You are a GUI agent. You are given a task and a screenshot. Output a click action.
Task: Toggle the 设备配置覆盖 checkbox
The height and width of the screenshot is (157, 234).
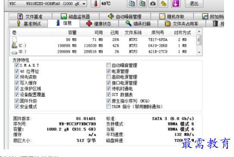pyautogui.click(x=16, y=95)
